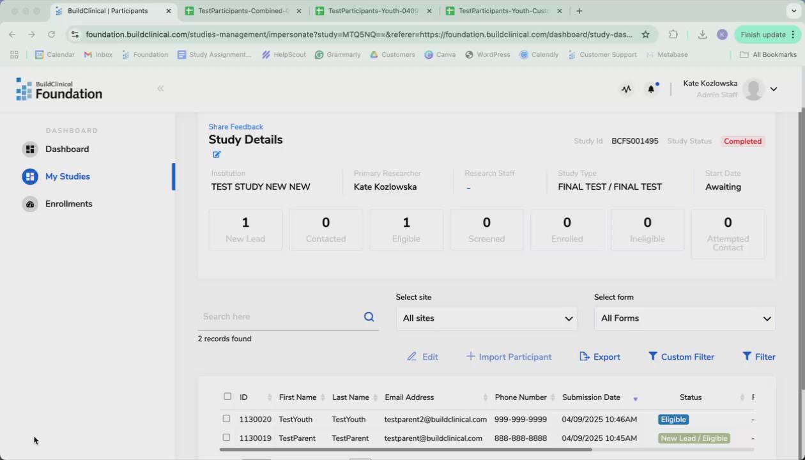Switch to the TestParticipants-Youth-Custom browser tab
Screen dimensions: 805x460
[x=503, y=11]
